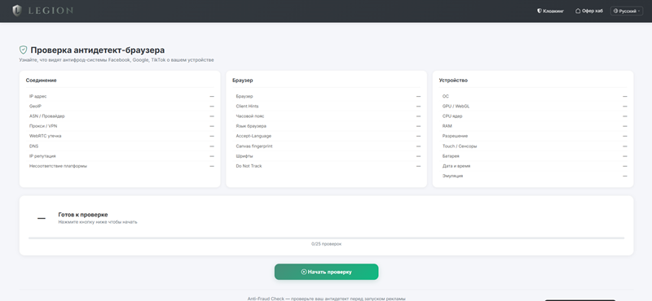The height and width of the screenshot is (301, 652).
Task: Click the dash status icon beside Готов к проверке
Action: point(42,218)
